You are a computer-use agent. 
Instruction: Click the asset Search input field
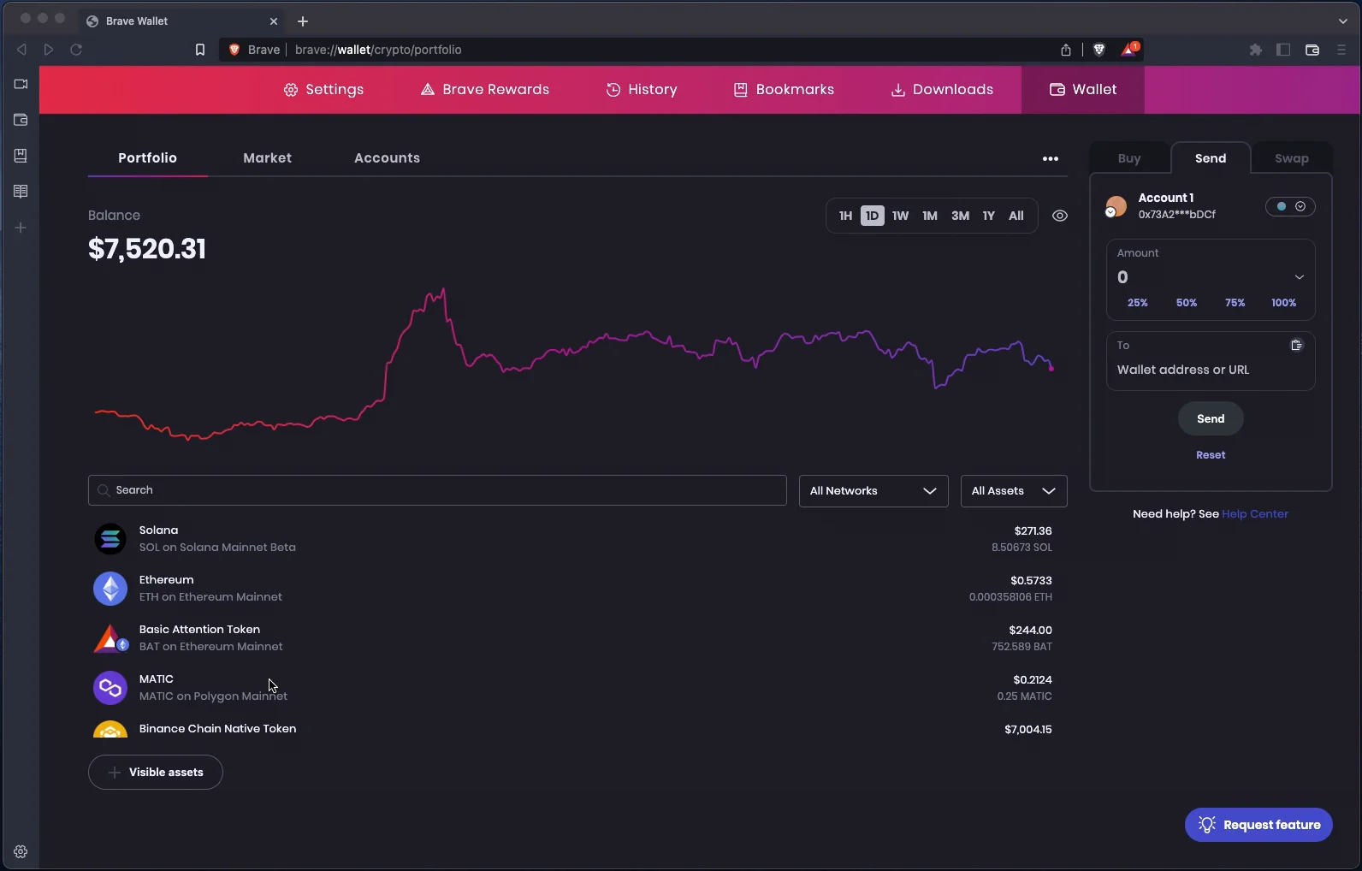[437, 490]
